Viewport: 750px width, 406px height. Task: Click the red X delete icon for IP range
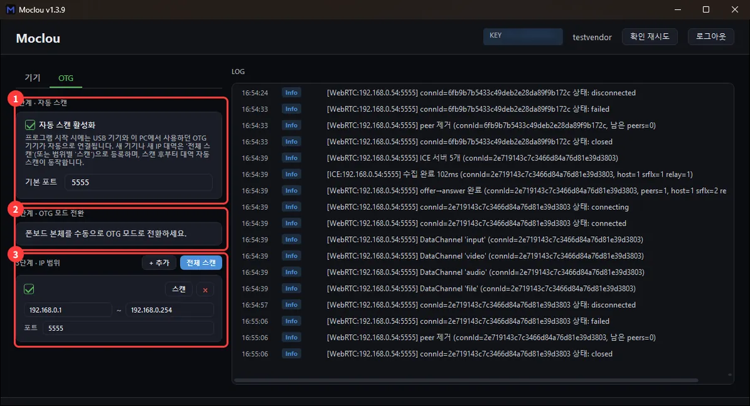[x=205, y=290]
